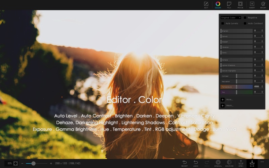Click the plus icon next to More

tap(223, 99)
